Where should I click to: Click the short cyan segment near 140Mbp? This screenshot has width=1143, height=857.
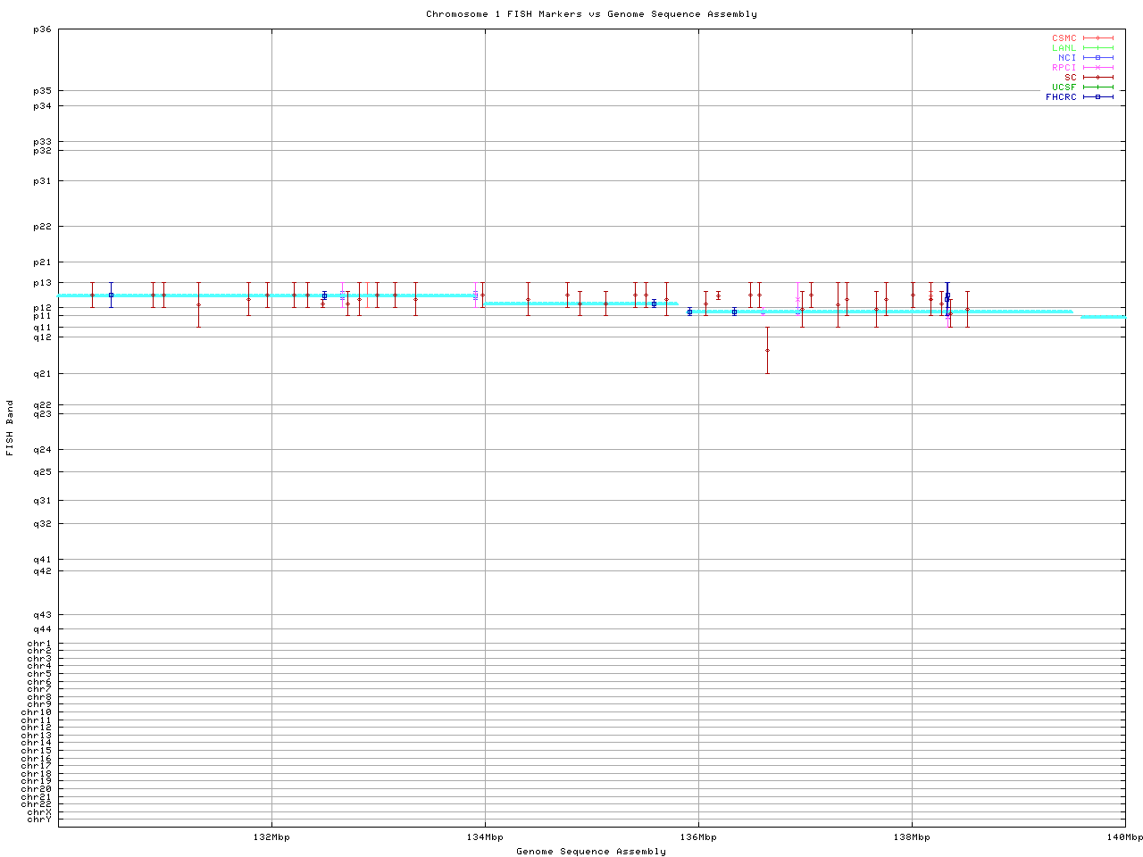tap(1103, 317)
